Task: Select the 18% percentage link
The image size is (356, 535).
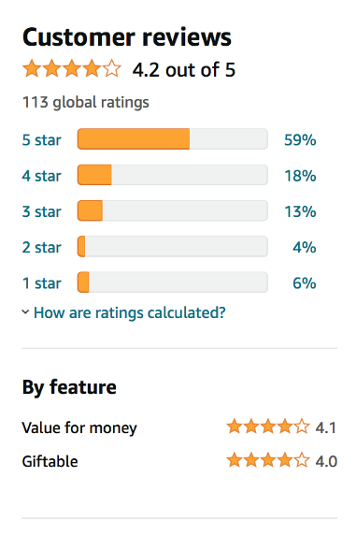Action: pos(300,176)
